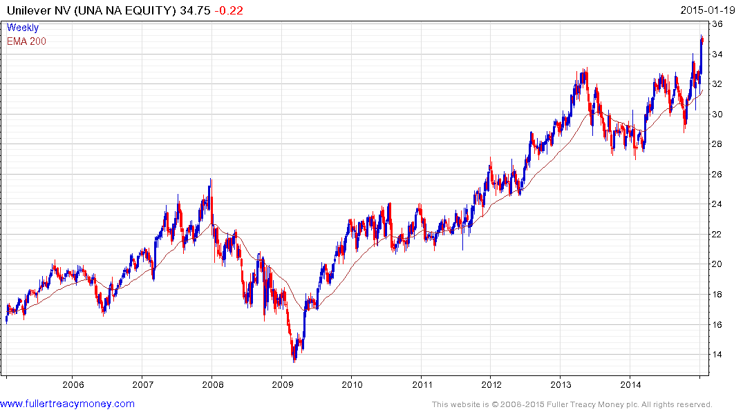743x414 pixels.
Task: Click the 2008 x-axis label
Action: [213, 384]
